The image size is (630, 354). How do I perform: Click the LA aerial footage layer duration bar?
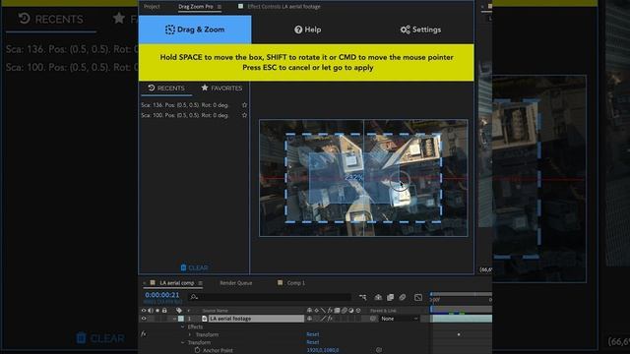(x=462, y=319)
